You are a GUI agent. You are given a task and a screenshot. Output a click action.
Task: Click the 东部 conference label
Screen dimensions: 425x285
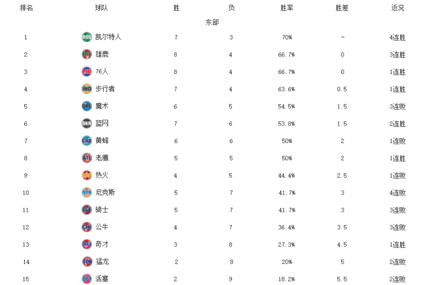click(x=212, y=22)
